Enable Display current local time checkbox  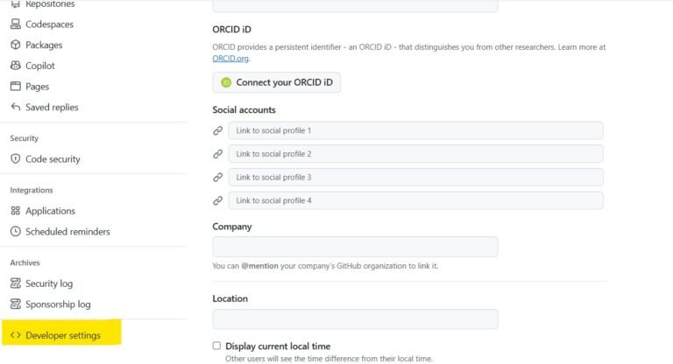pyautogui.click(x=216, y=346)
